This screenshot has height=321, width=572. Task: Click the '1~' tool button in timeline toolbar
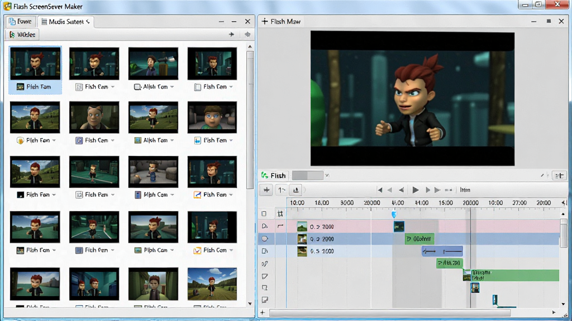[282, 190]
